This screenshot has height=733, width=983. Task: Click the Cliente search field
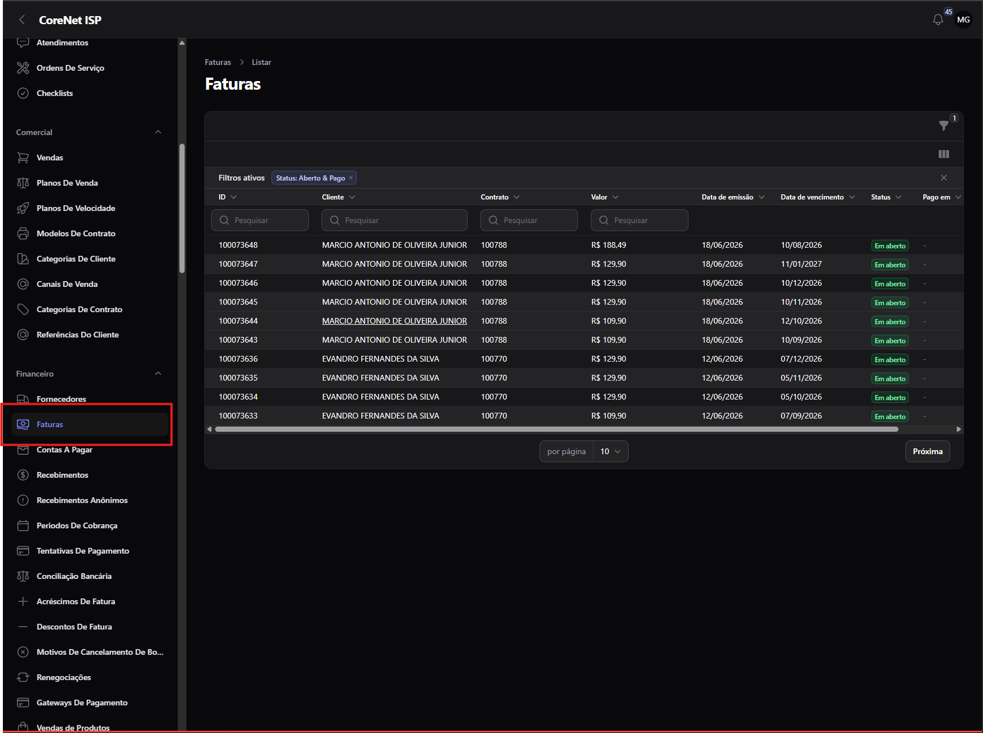[x=395, y=220]
